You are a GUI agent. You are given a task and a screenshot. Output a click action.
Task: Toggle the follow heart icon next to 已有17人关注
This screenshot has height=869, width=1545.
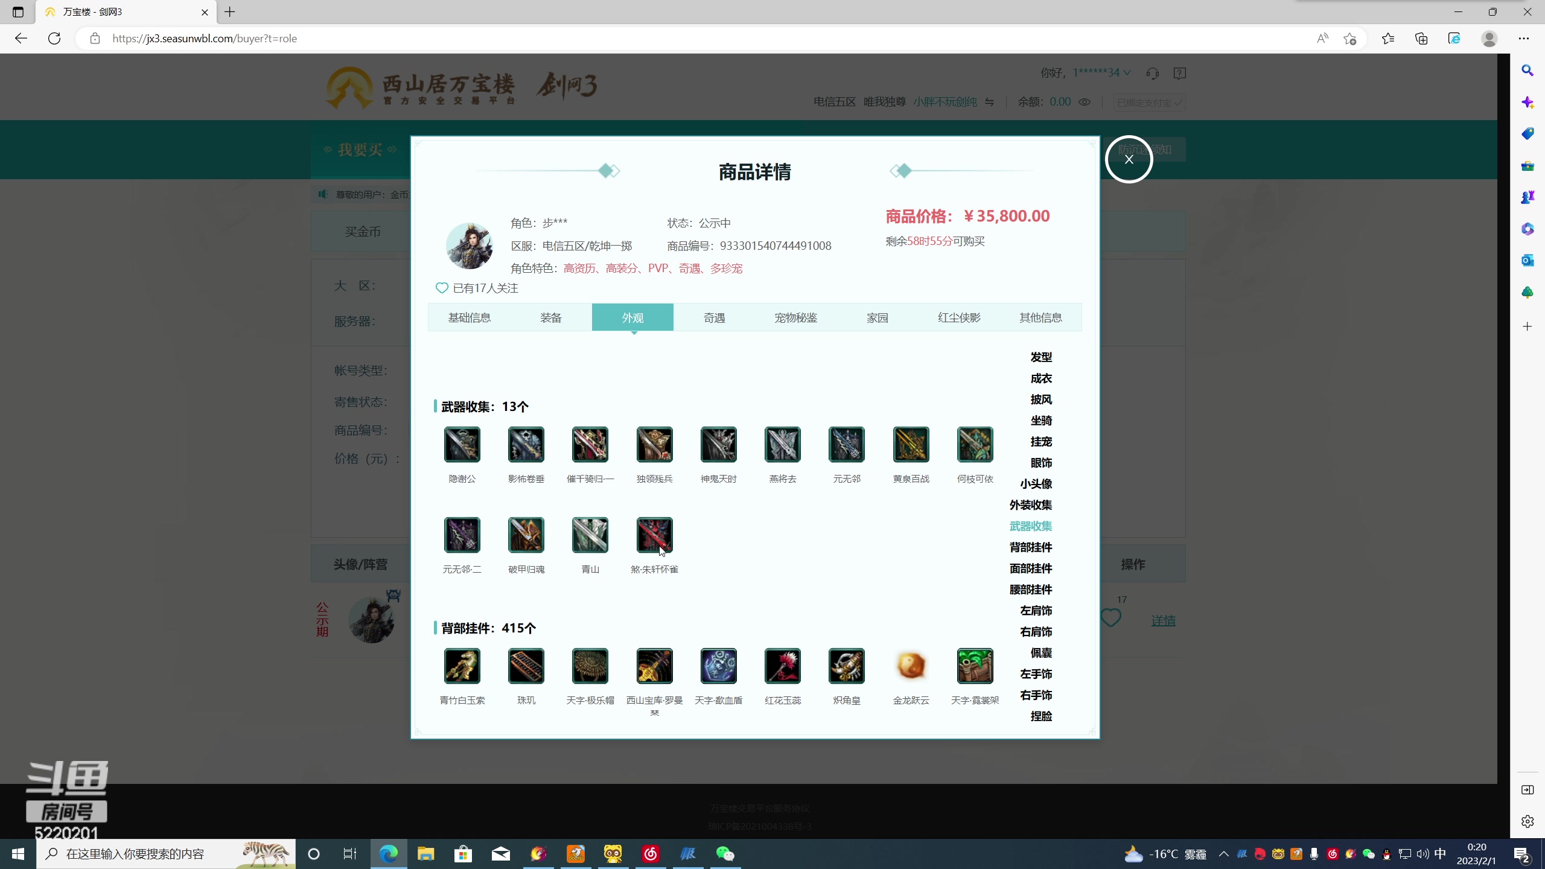(x=442, y=288)
